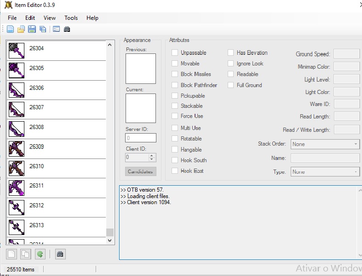Enable the Readable checkbox
362x276 pixels.
pyautogui.click(x=230, y=74)
